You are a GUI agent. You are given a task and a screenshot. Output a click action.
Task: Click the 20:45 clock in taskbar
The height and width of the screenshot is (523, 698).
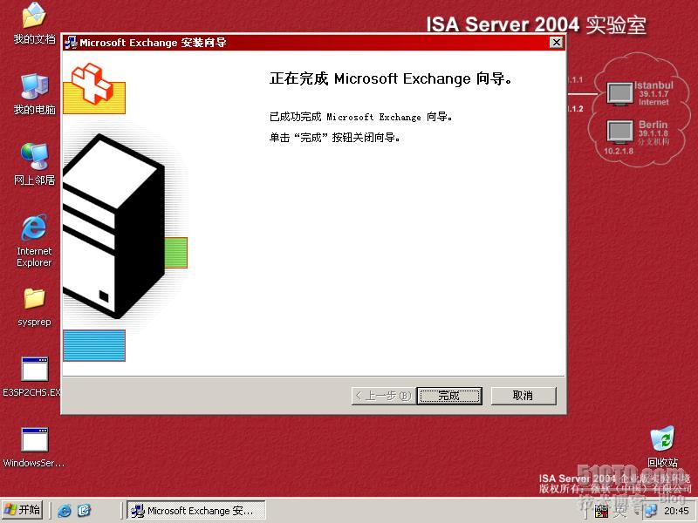tap(677, 511)
